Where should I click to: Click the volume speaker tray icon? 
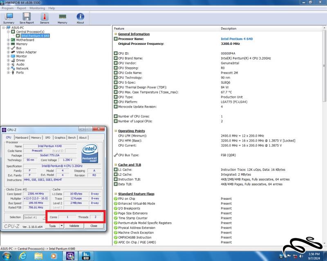(301, 256)
